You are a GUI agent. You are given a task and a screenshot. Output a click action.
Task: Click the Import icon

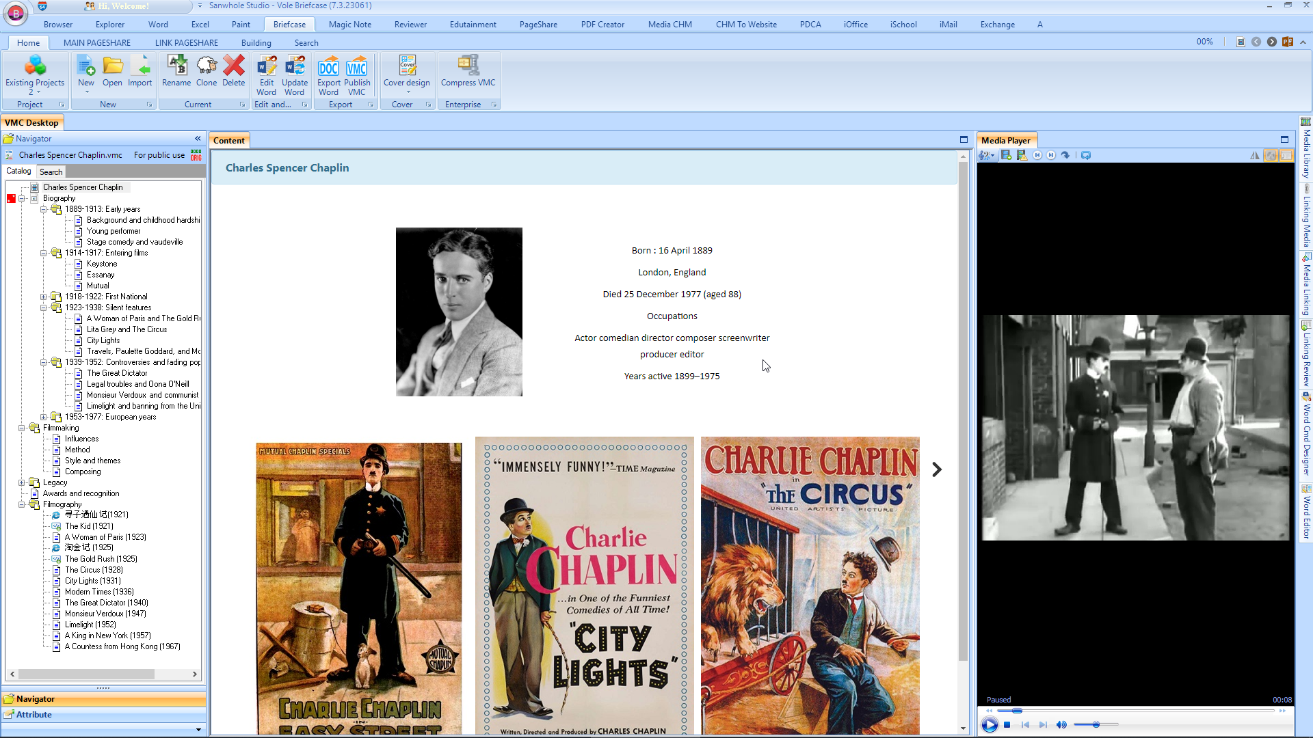click(x=140, y=66)
